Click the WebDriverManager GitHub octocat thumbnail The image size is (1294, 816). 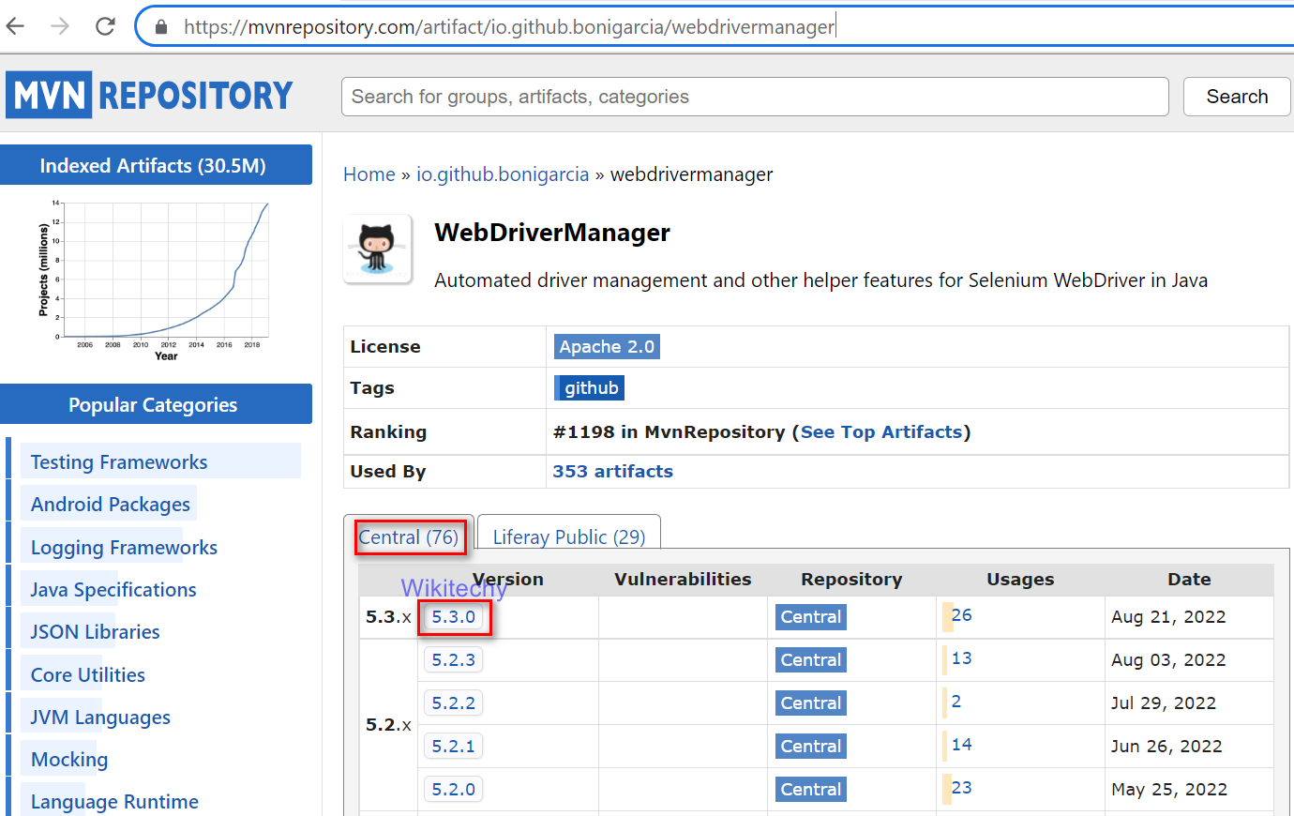tap(377, 249)
